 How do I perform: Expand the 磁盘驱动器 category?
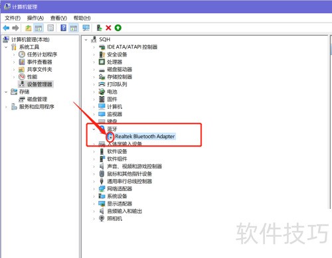94,70
